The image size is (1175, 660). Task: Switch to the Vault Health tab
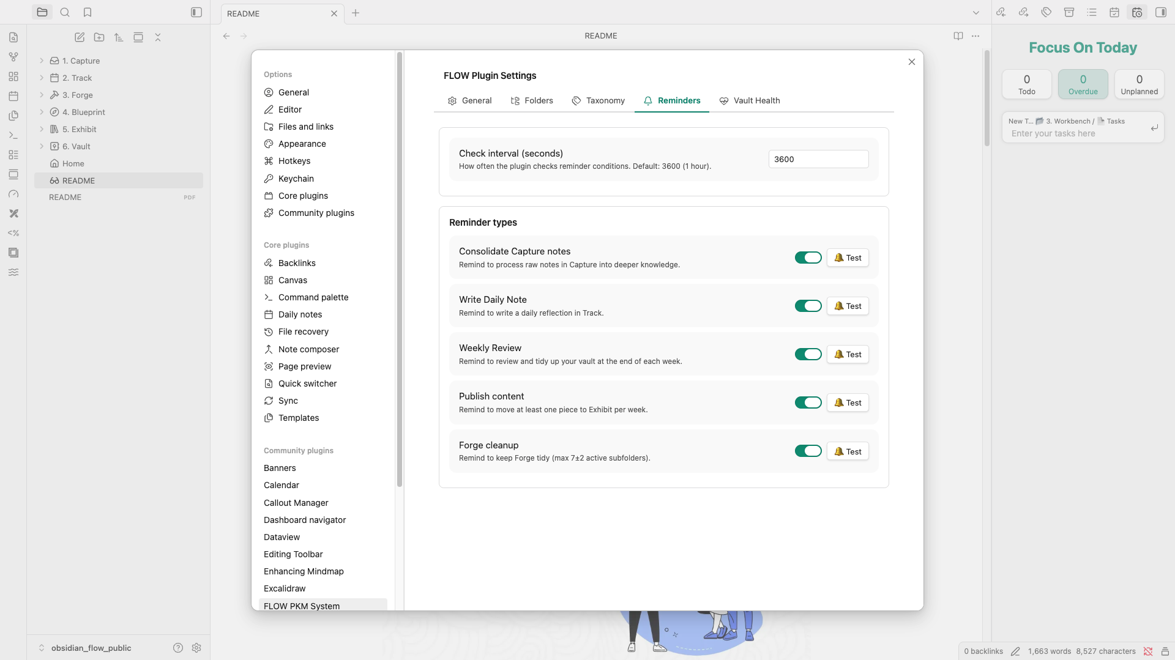pyautogui.click(x=750, y=100)
